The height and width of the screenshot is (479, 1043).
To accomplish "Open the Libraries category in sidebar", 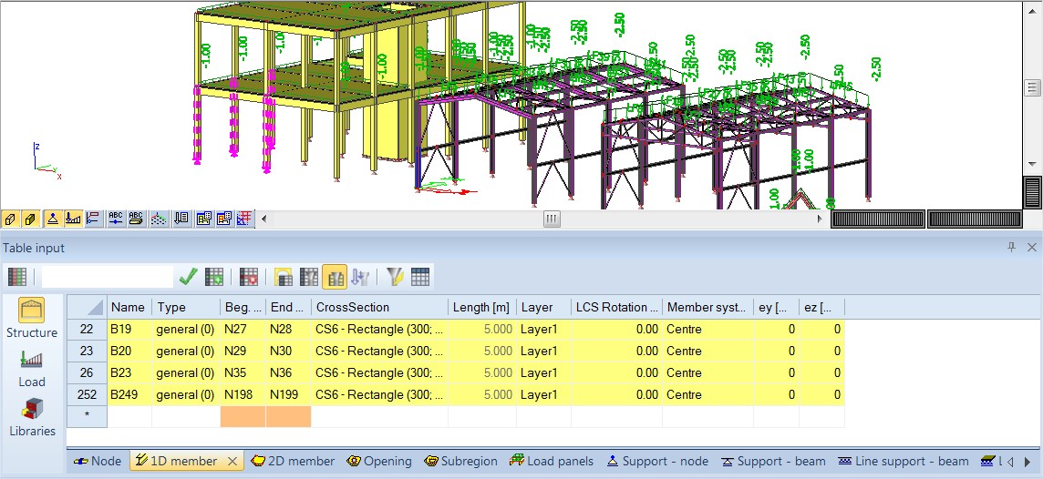I will 32,417.
